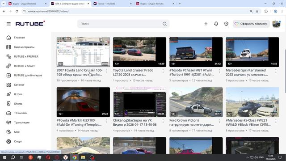Click the RUTUBE logo
286x161 pixels.
coord(30,23)
